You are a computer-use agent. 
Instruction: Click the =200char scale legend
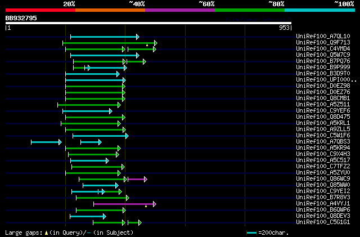click(x=267, y=232)
